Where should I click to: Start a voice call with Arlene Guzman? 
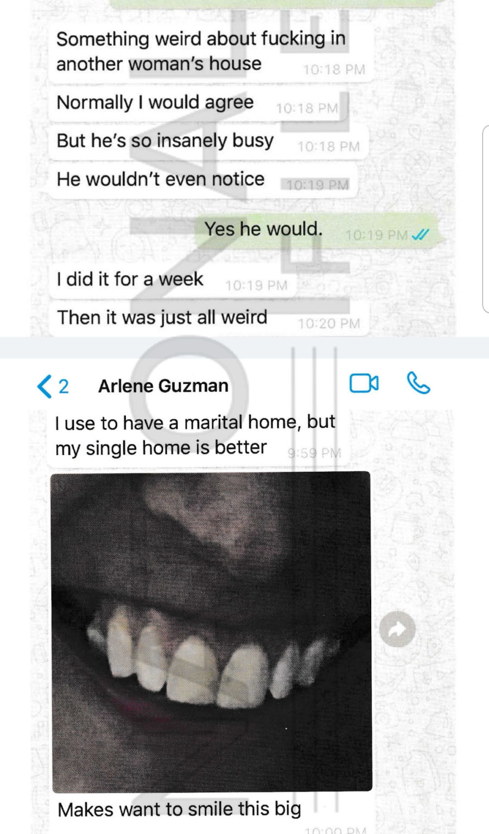click(418, 383)
